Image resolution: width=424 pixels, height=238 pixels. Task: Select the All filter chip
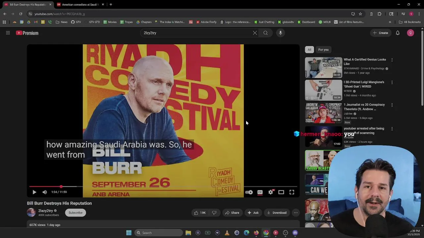tap(309, 50)
